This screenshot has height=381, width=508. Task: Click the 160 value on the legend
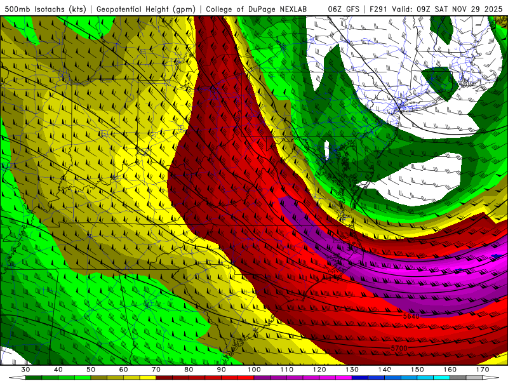point(450,370)
